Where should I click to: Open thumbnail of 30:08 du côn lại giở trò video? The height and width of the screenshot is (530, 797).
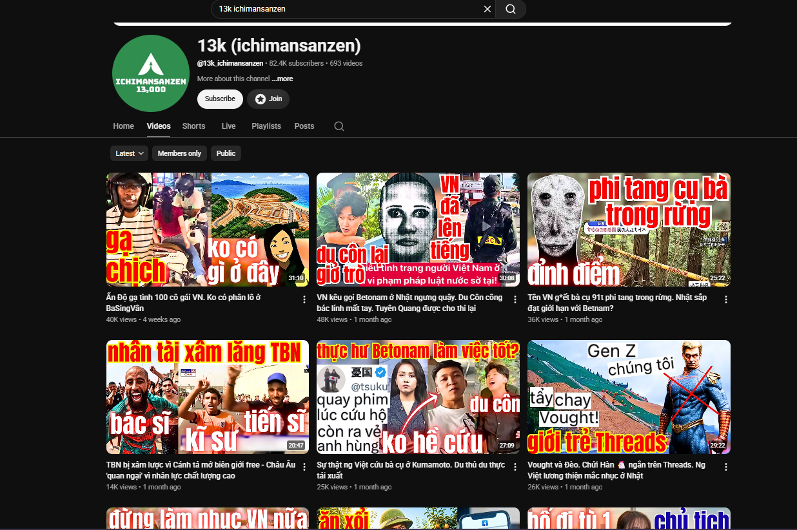click(x=418, y=229)
